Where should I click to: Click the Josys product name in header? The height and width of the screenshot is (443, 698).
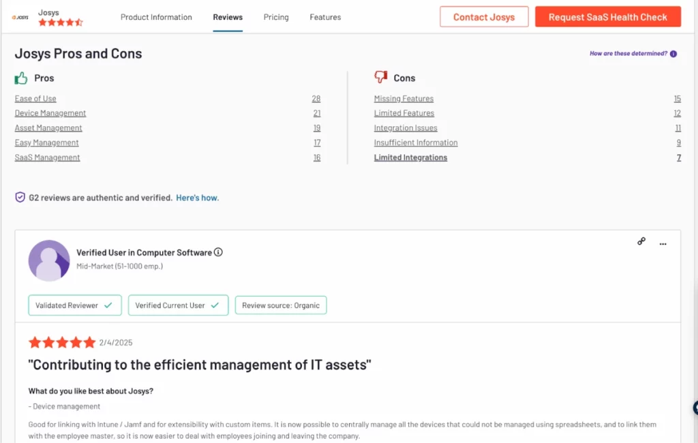(48, 12)
